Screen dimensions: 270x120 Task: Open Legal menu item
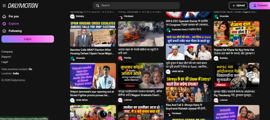pyautogui.click(x=5, y=62)
